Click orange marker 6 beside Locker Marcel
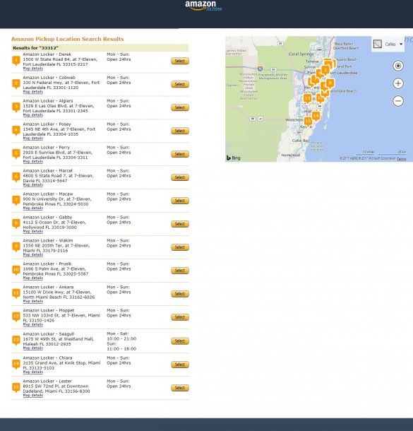 [x=16, y=177]
